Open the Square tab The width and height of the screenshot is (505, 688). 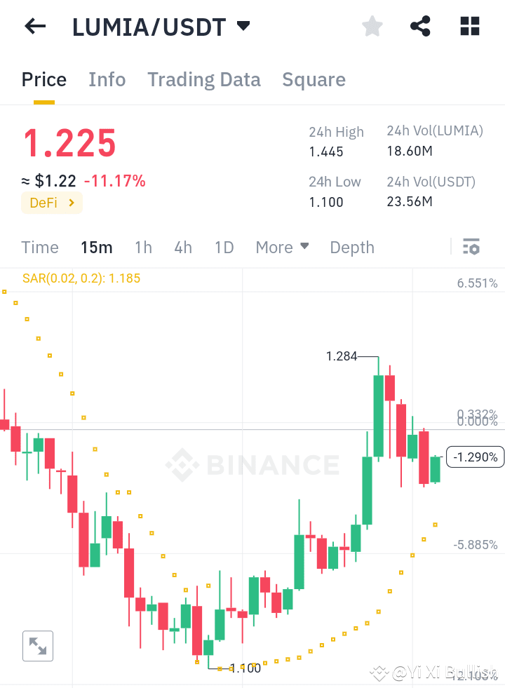[314, 79]
